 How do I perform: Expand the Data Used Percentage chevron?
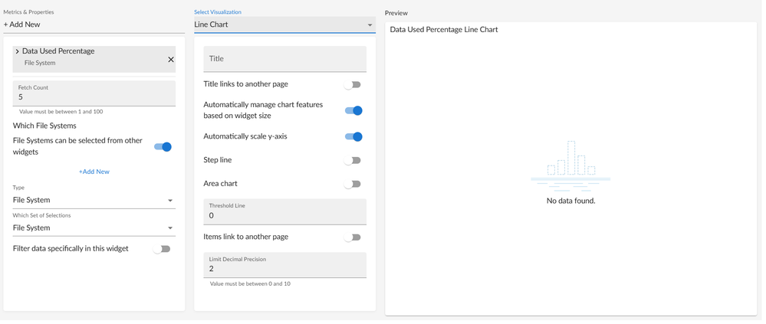tap(17, 51)
